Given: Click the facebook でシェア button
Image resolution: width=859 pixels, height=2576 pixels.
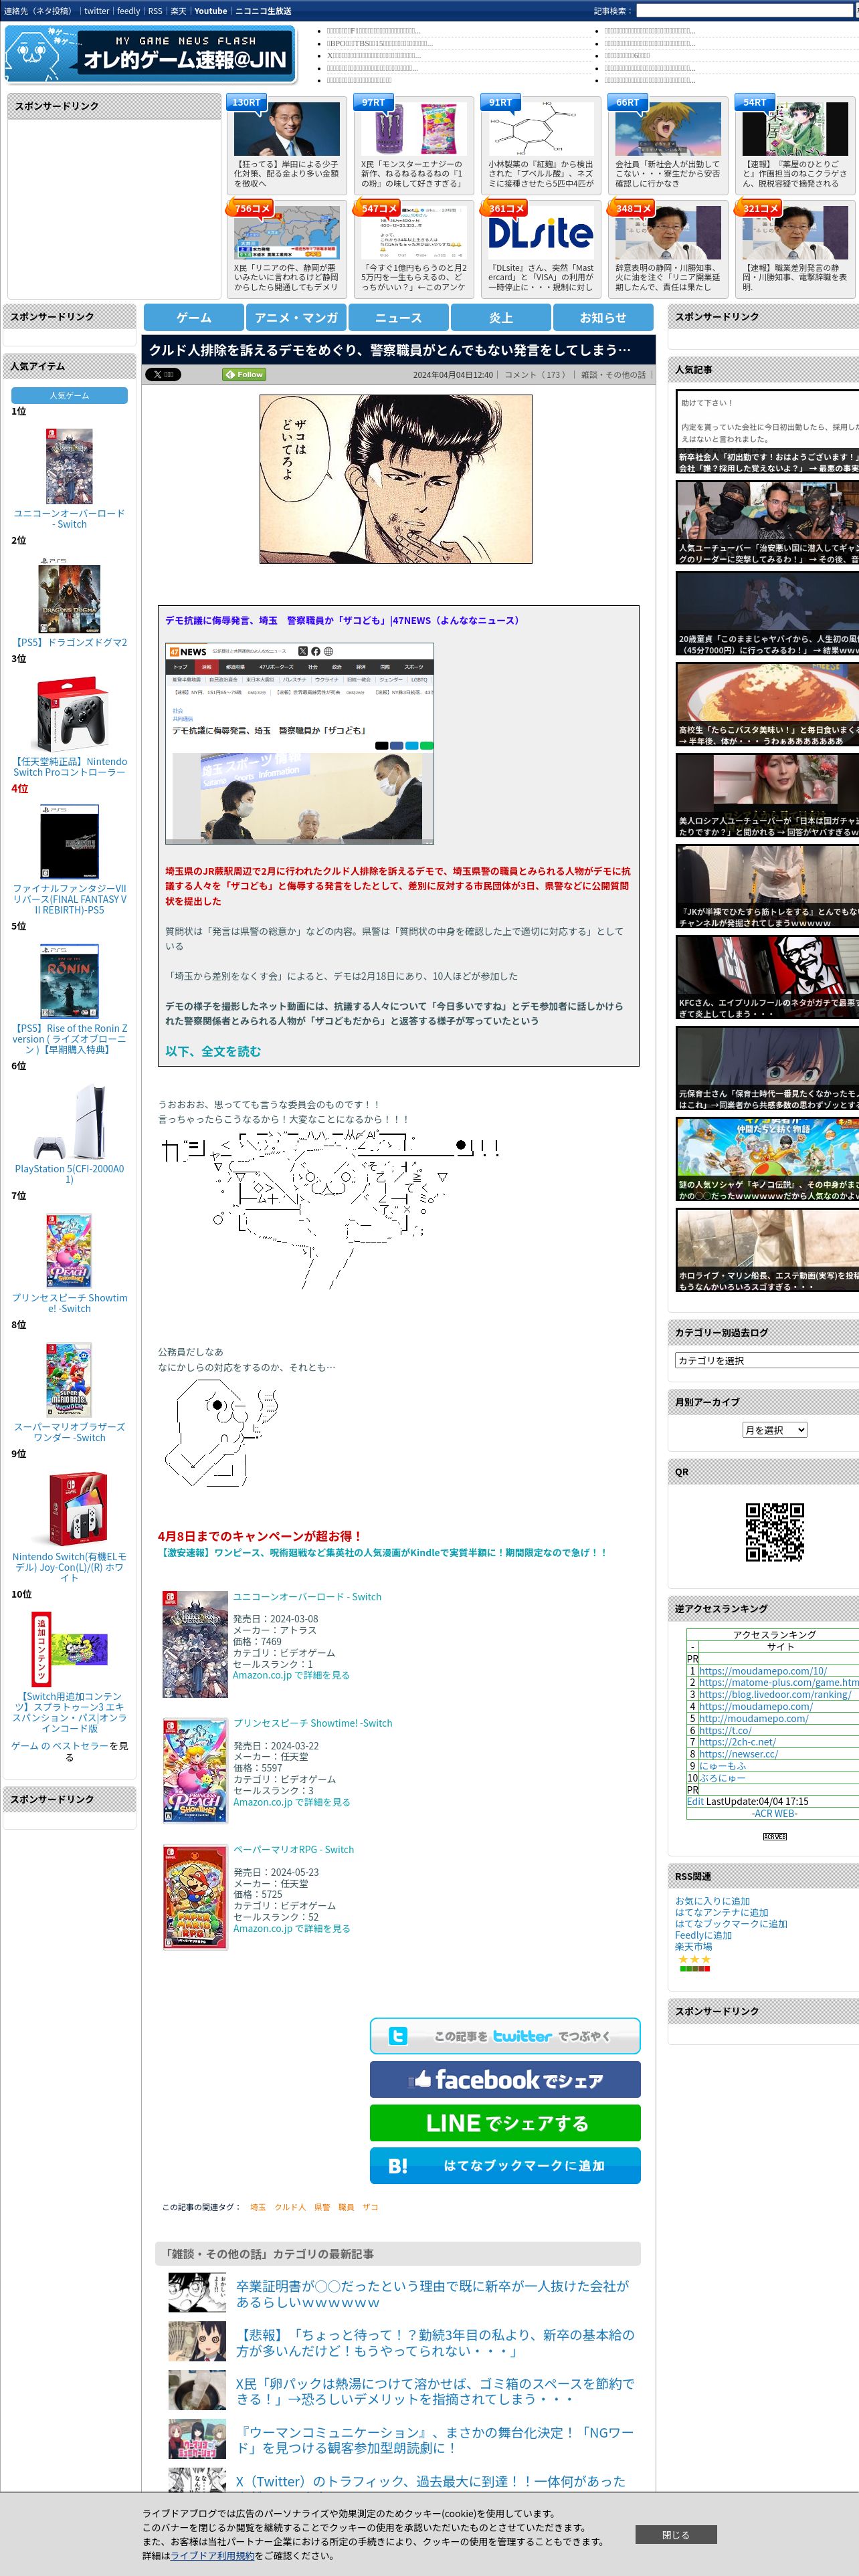Looking at the screenshot, I should pyautogui.click(x=505, y=2080).
